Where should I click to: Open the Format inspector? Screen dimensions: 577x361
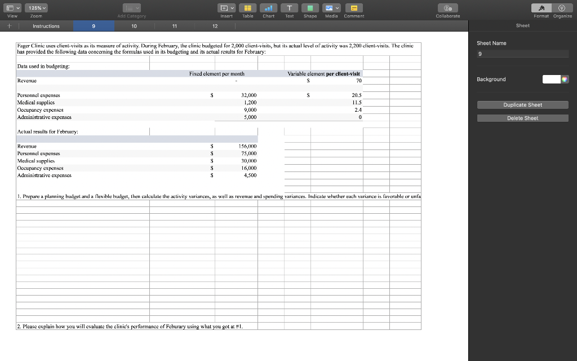click(540, 8)
